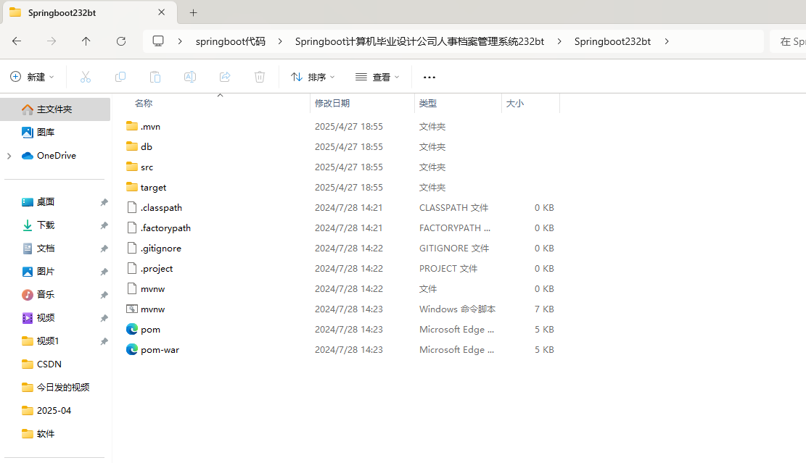
Task: Select 主文件夹 in navigation pane
Action: click(55, 109)
